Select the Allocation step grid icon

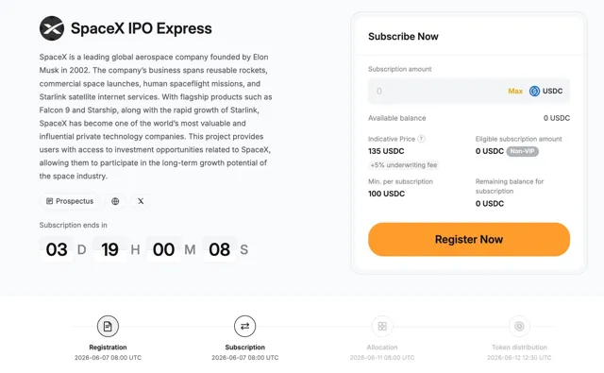[x=382, y=327]
